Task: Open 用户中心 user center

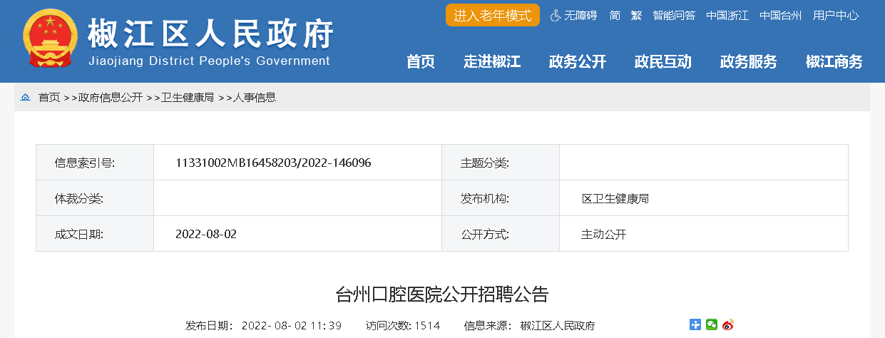Action: point(836,15)
